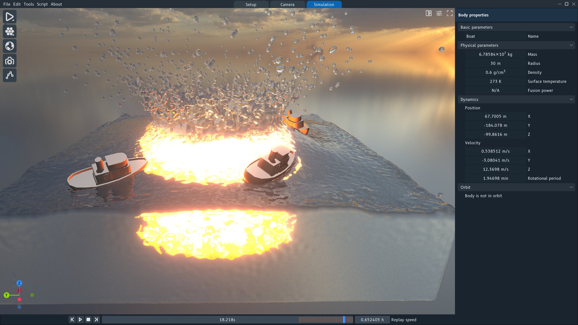This screenshot has height=325, width=578.
Task: Skip to the simulation start
Action: pos(72,319)
